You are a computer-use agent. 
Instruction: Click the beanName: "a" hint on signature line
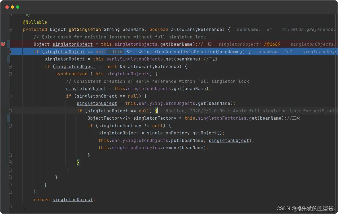coord(254,30)
